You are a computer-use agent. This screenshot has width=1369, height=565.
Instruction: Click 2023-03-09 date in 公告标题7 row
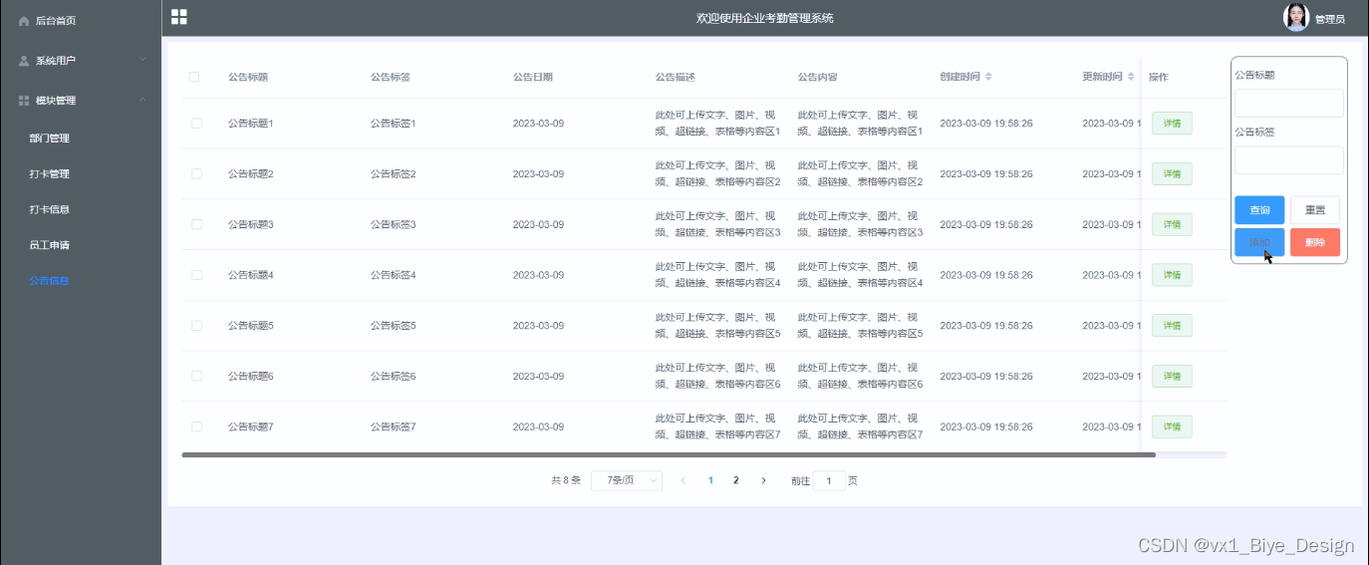coord(538,426)
